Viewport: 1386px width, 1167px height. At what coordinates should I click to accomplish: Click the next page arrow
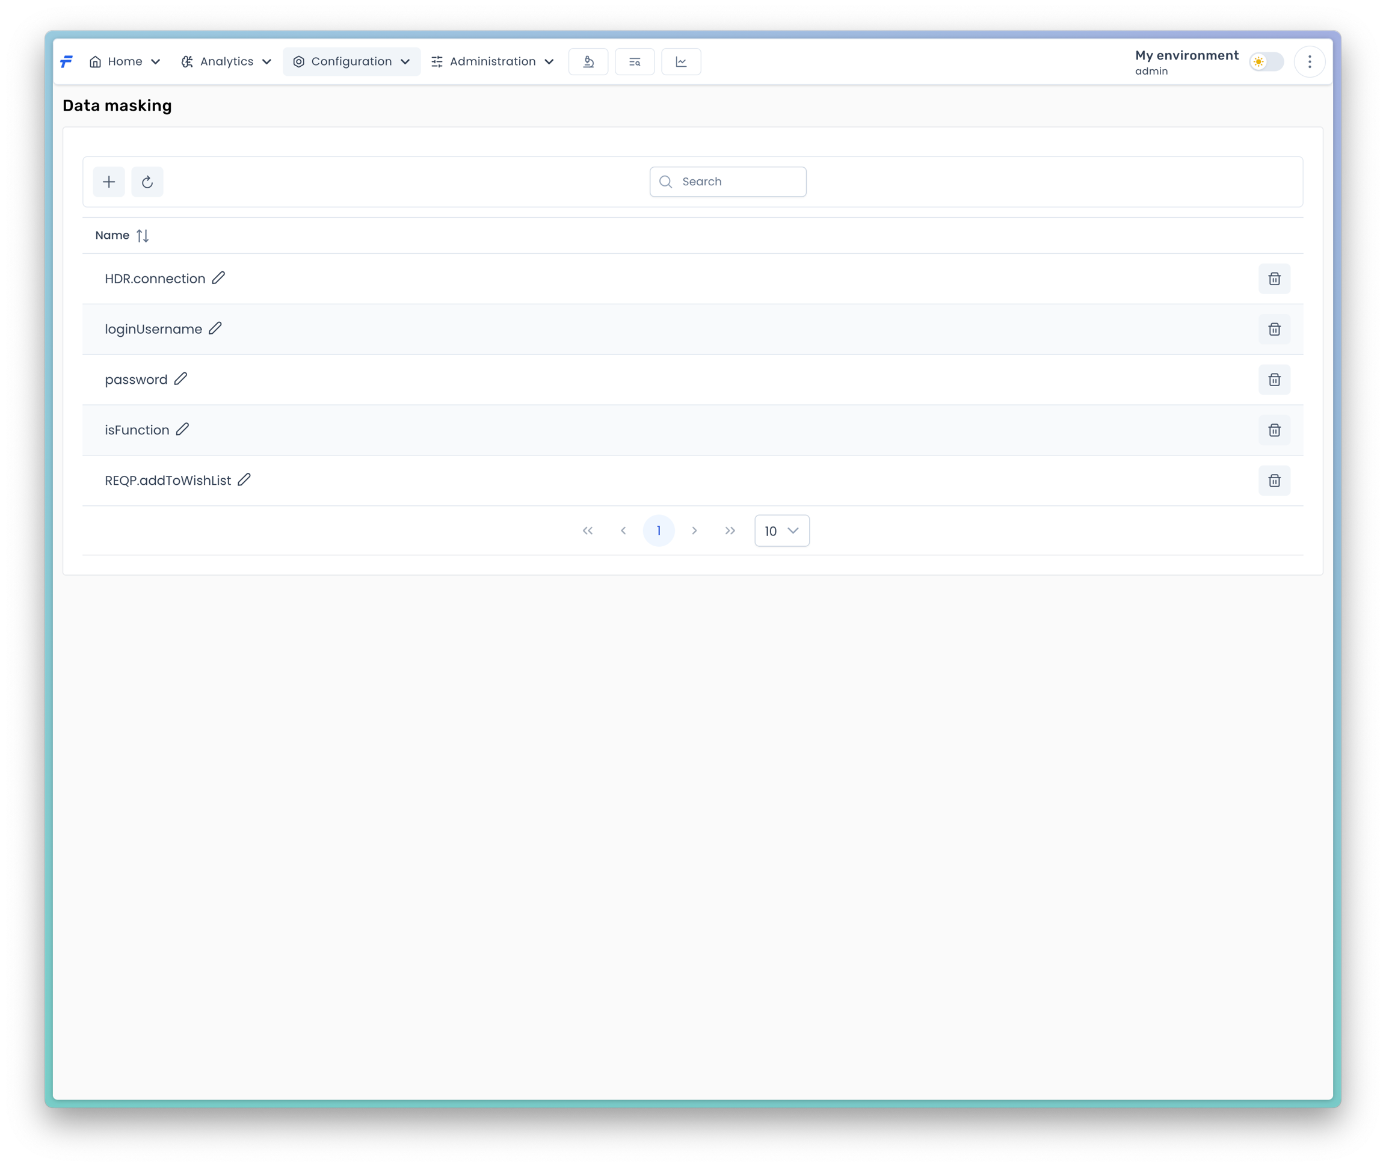pyautogui.click(x=694, y=531)
